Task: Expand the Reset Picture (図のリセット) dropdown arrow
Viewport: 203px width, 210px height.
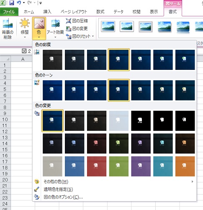Action: point(93,36)
